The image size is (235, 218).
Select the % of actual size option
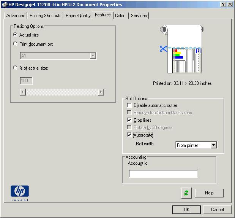(x=15, y=68)
